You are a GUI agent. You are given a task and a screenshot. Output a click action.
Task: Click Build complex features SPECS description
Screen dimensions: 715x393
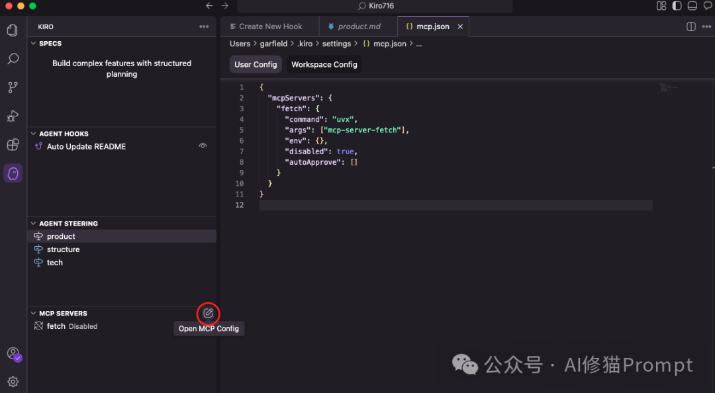coord(122,68)
